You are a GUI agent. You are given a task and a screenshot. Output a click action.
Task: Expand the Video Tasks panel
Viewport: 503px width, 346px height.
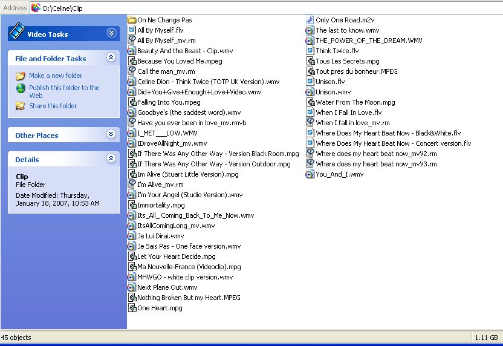tap(111, 33)
